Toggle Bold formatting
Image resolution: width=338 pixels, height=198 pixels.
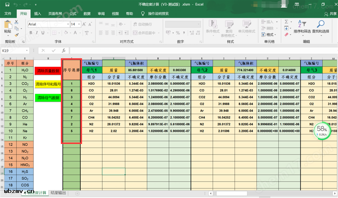pos(30,33)
